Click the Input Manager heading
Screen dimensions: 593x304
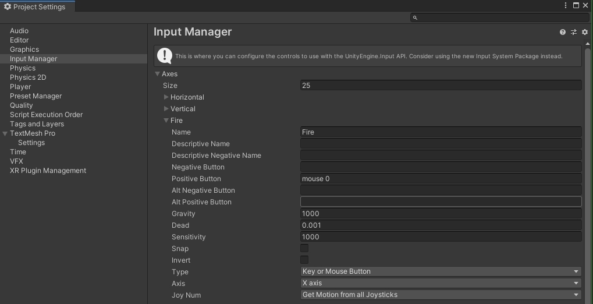pos(193,32)
